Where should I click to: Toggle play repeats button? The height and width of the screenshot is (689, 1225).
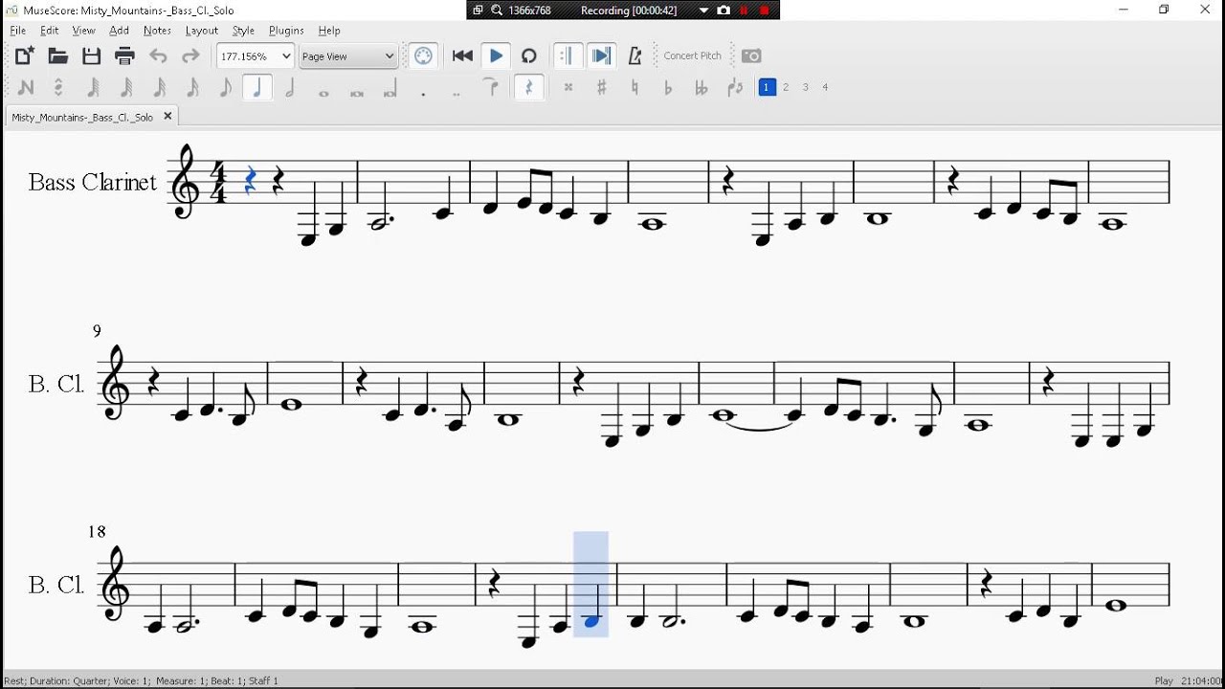568,56
